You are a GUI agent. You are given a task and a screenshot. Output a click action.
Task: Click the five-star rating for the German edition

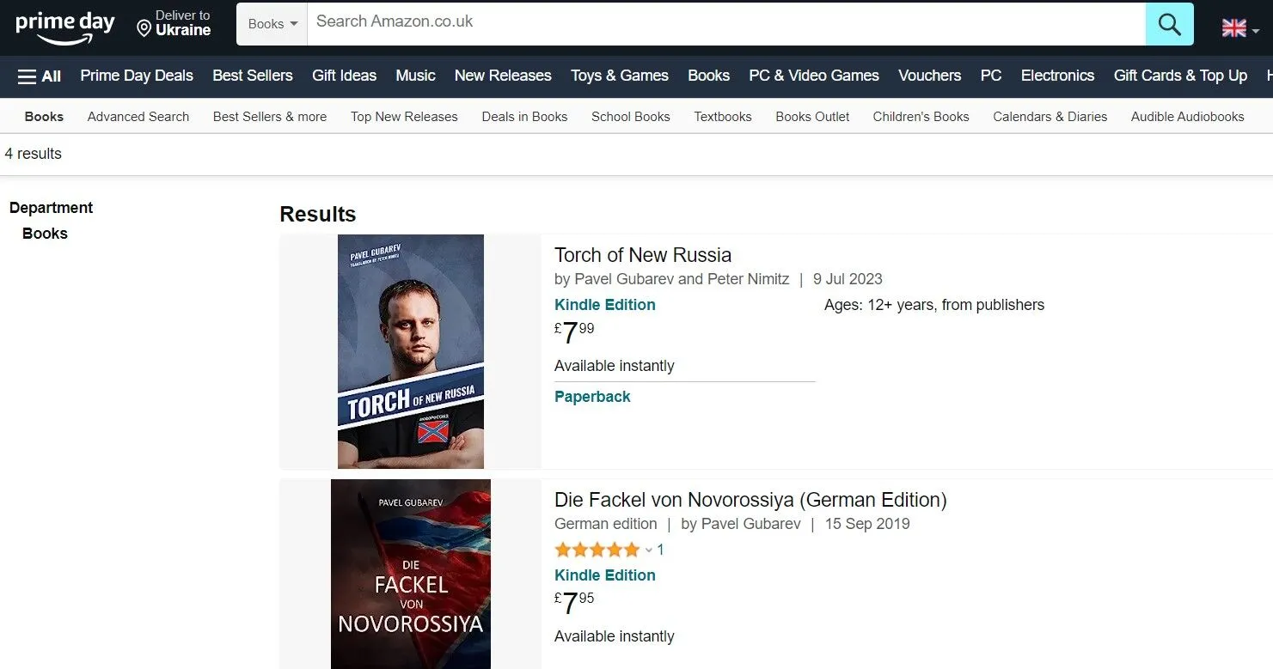point(597,549)
